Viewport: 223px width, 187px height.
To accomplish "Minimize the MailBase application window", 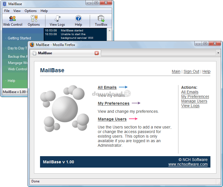I will (x=89, y=3).
